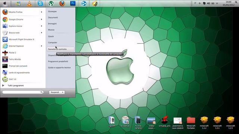Expand the Mozilla Firefox jump list arrow
This screenshot has width=239, height=134.
41,12
